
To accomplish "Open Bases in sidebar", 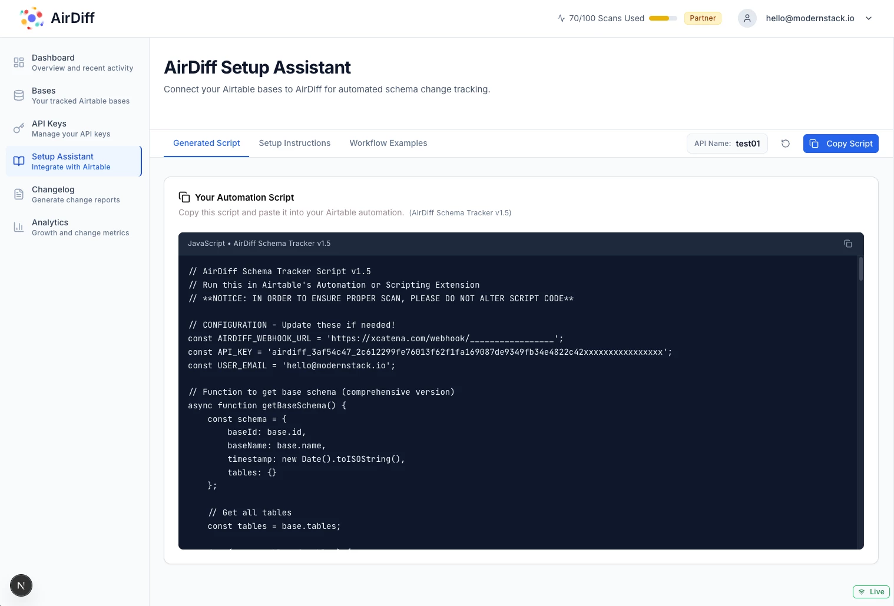I will [x=74, y=95].
